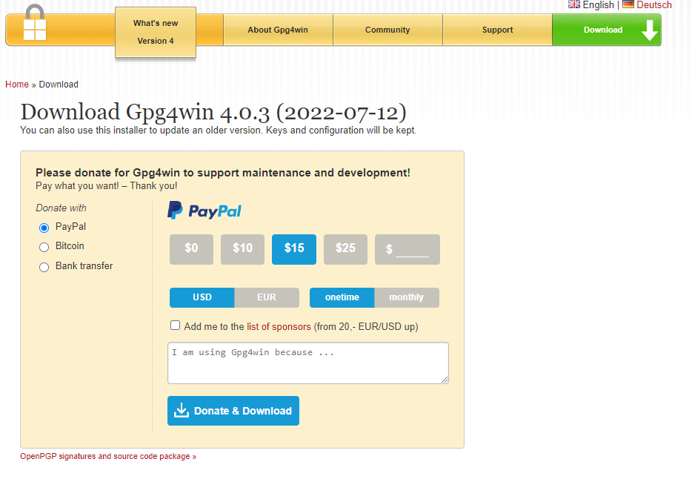This screenshot has height=479, width=692.
Task: Choose the $0 donation amount
Action: click(x=192, y=249)
